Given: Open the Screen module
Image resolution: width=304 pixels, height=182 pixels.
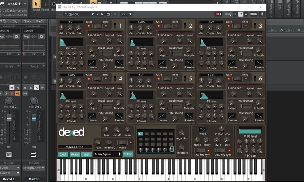Looking at the screenshot, I should click(271, 9).
